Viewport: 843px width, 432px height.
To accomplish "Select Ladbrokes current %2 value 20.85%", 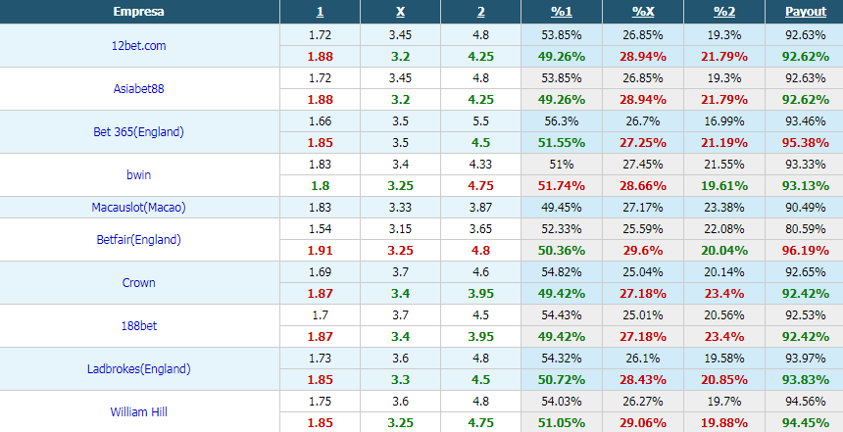I will (x=724, y=380).
